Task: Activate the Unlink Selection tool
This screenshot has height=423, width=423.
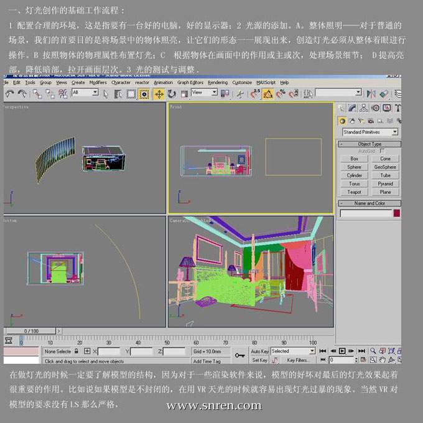Action: (50, 94)
